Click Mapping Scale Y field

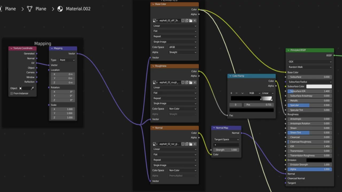[63, 113]
